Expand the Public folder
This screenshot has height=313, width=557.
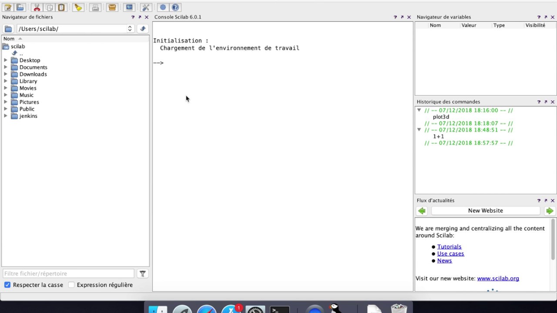6,109
